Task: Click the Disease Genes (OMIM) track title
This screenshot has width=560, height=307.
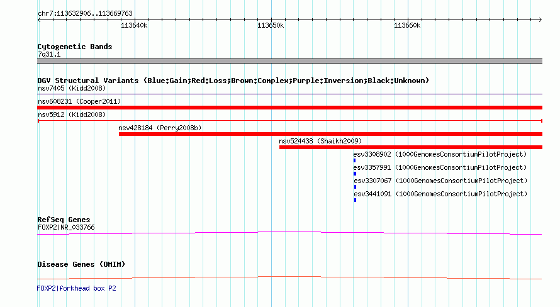Action: (81, 264)
